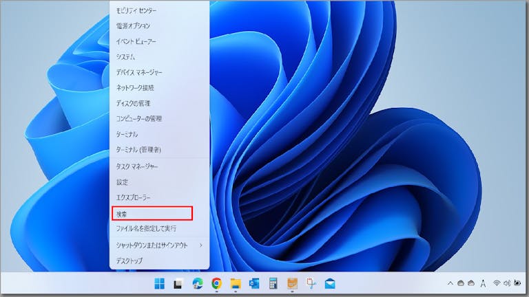Open the Mail envelope taskbar icon
Viewport: 529px width, 297px height.
click(x=330, y=284)
